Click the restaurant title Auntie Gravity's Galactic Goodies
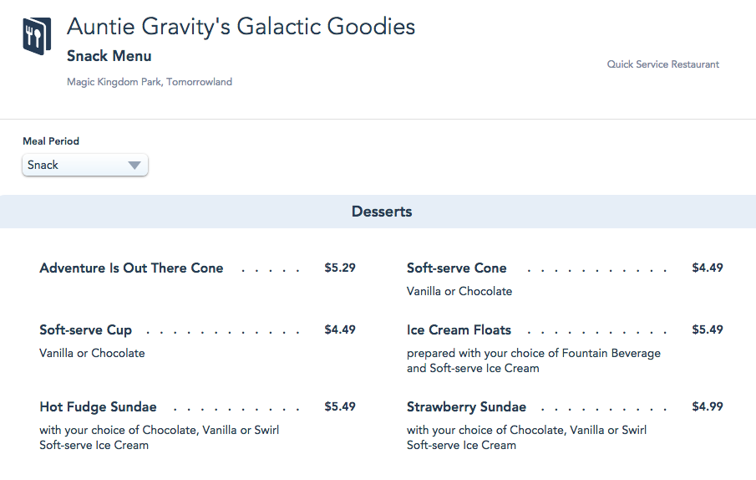The width and height of the screenshot is (756, 480). (x=241, y=27)
